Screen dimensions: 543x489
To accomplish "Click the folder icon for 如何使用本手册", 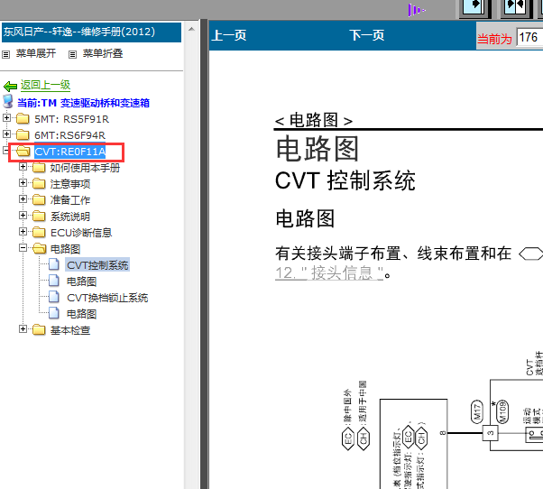I will [39, 167].
